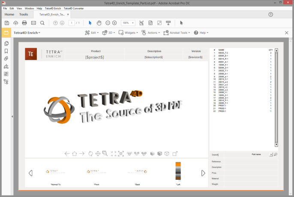This screenshot has height=197, width=294.
Task: Activate the blue Selection arrow tool
Action: tap(90, 23)
